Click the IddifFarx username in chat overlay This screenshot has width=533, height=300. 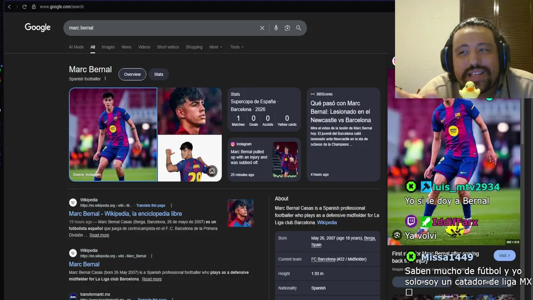click(455, 222)
